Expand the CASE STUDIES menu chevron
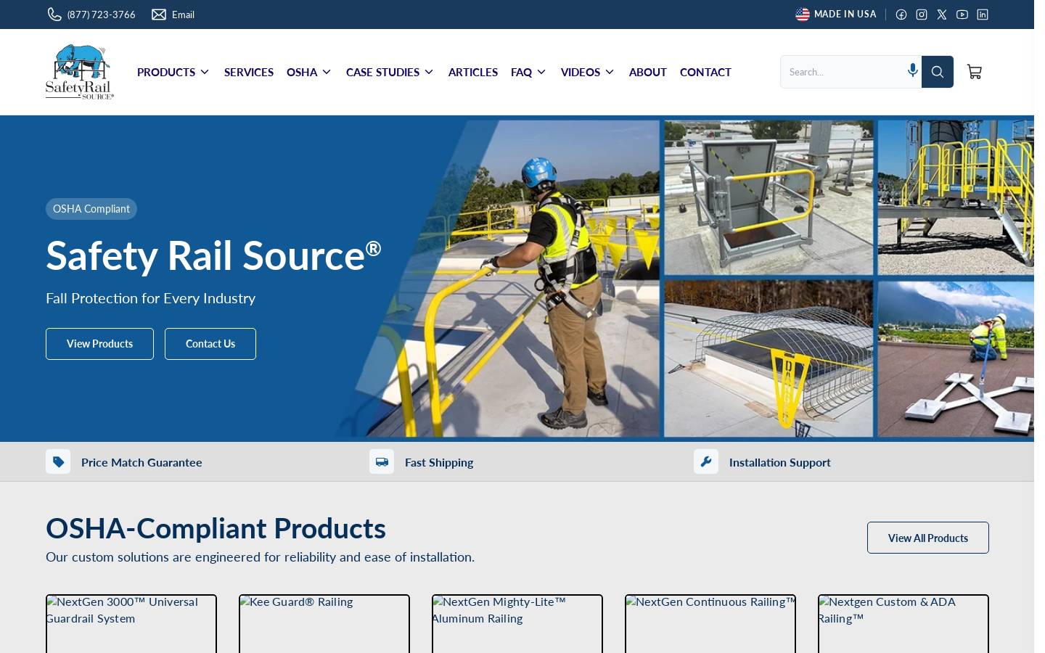Image resolution: width=1045 pixels, height=653 pixels. (429, 72)
